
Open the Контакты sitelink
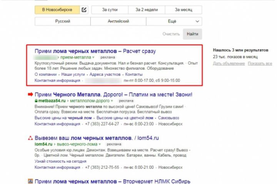pos(134,74)
